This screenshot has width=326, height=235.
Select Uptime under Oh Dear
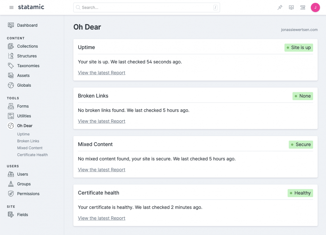coord(23,134)
